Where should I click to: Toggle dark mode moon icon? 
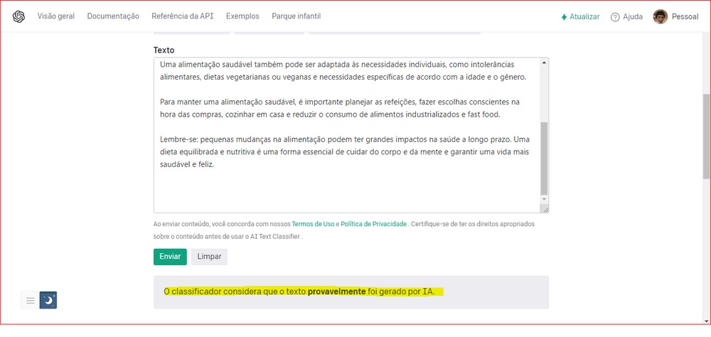[48, 300]
